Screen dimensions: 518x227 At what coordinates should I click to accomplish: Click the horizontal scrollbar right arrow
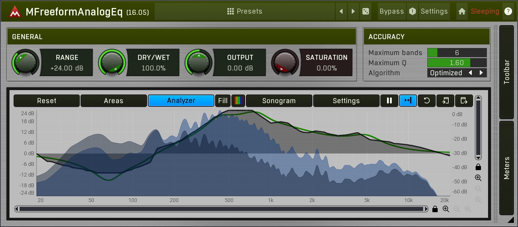[x=426, y=209]
